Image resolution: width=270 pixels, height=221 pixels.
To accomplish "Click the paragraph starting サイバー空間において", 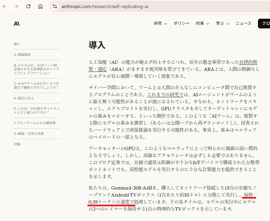I will click(174, 112).
